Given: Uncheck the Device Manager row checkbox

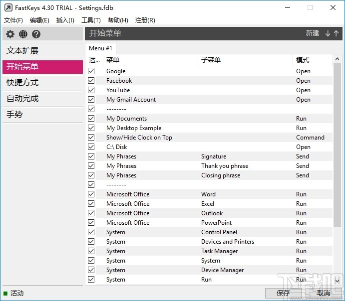Looking at the screenshot, I should [x=91, y=270].
